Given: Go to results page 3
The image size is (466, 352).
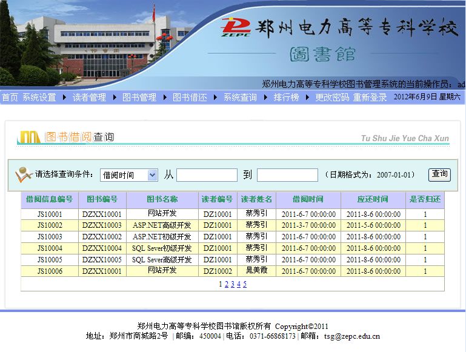Looking at the screenshot, I should coord(233,284).
